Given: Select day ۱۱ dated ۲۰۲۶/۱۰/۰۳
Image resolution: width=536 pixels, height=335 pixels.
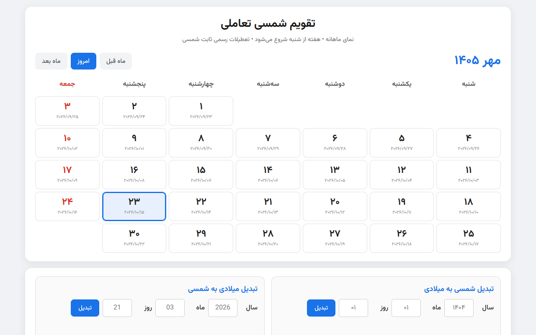Looking at the screenshot, I should (469, 175).
